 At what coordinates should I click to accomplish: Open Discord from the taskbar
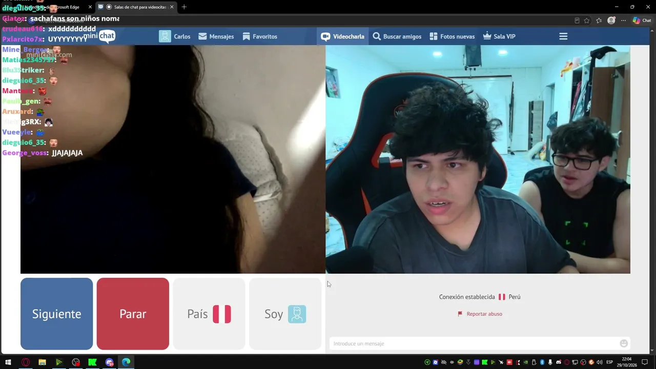click(x=109, y=362)
